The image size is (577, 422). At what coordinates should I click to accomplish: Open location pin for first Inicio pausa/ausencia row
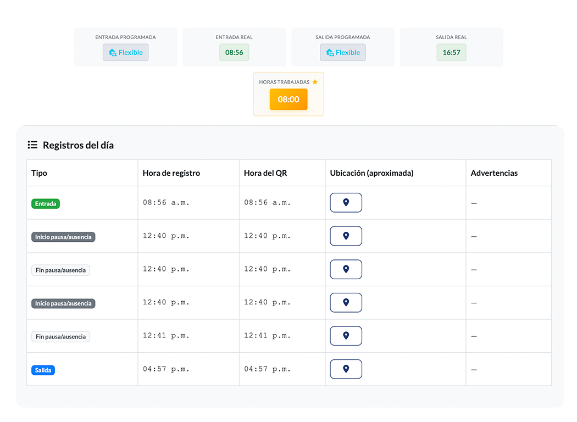coord(346,236)
